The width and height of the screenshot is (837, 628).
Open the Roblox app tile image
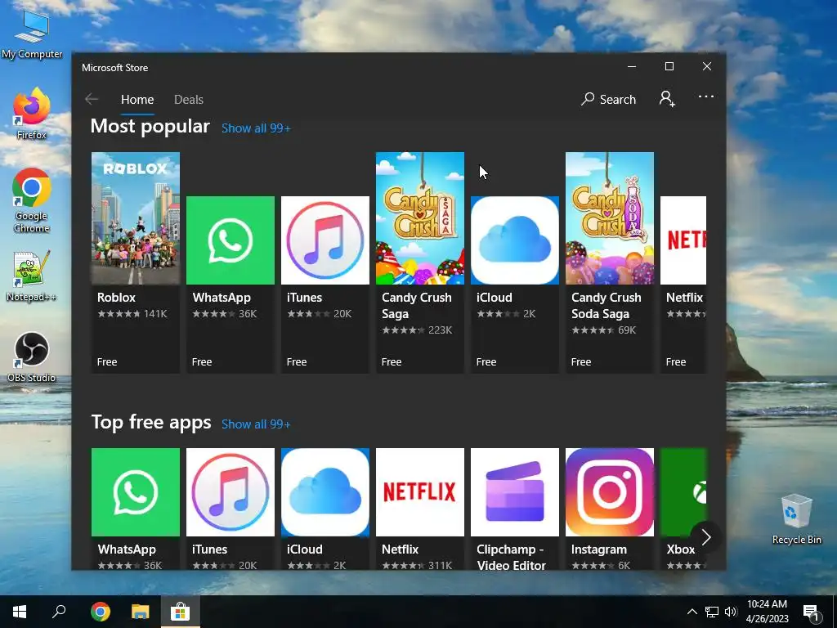[136, 218]
